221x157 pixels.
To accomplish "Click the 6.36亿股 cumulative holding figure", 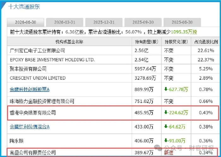I will [75, 32].
